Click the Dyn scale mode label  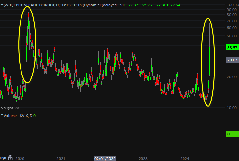(x=3, y=158)
